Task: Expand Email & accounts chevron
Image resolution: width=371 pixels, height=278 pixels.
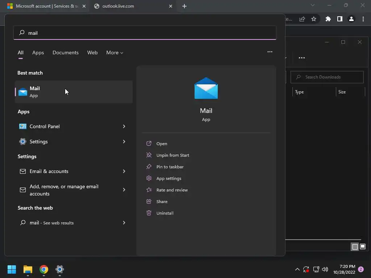Action: pos(124,171)
